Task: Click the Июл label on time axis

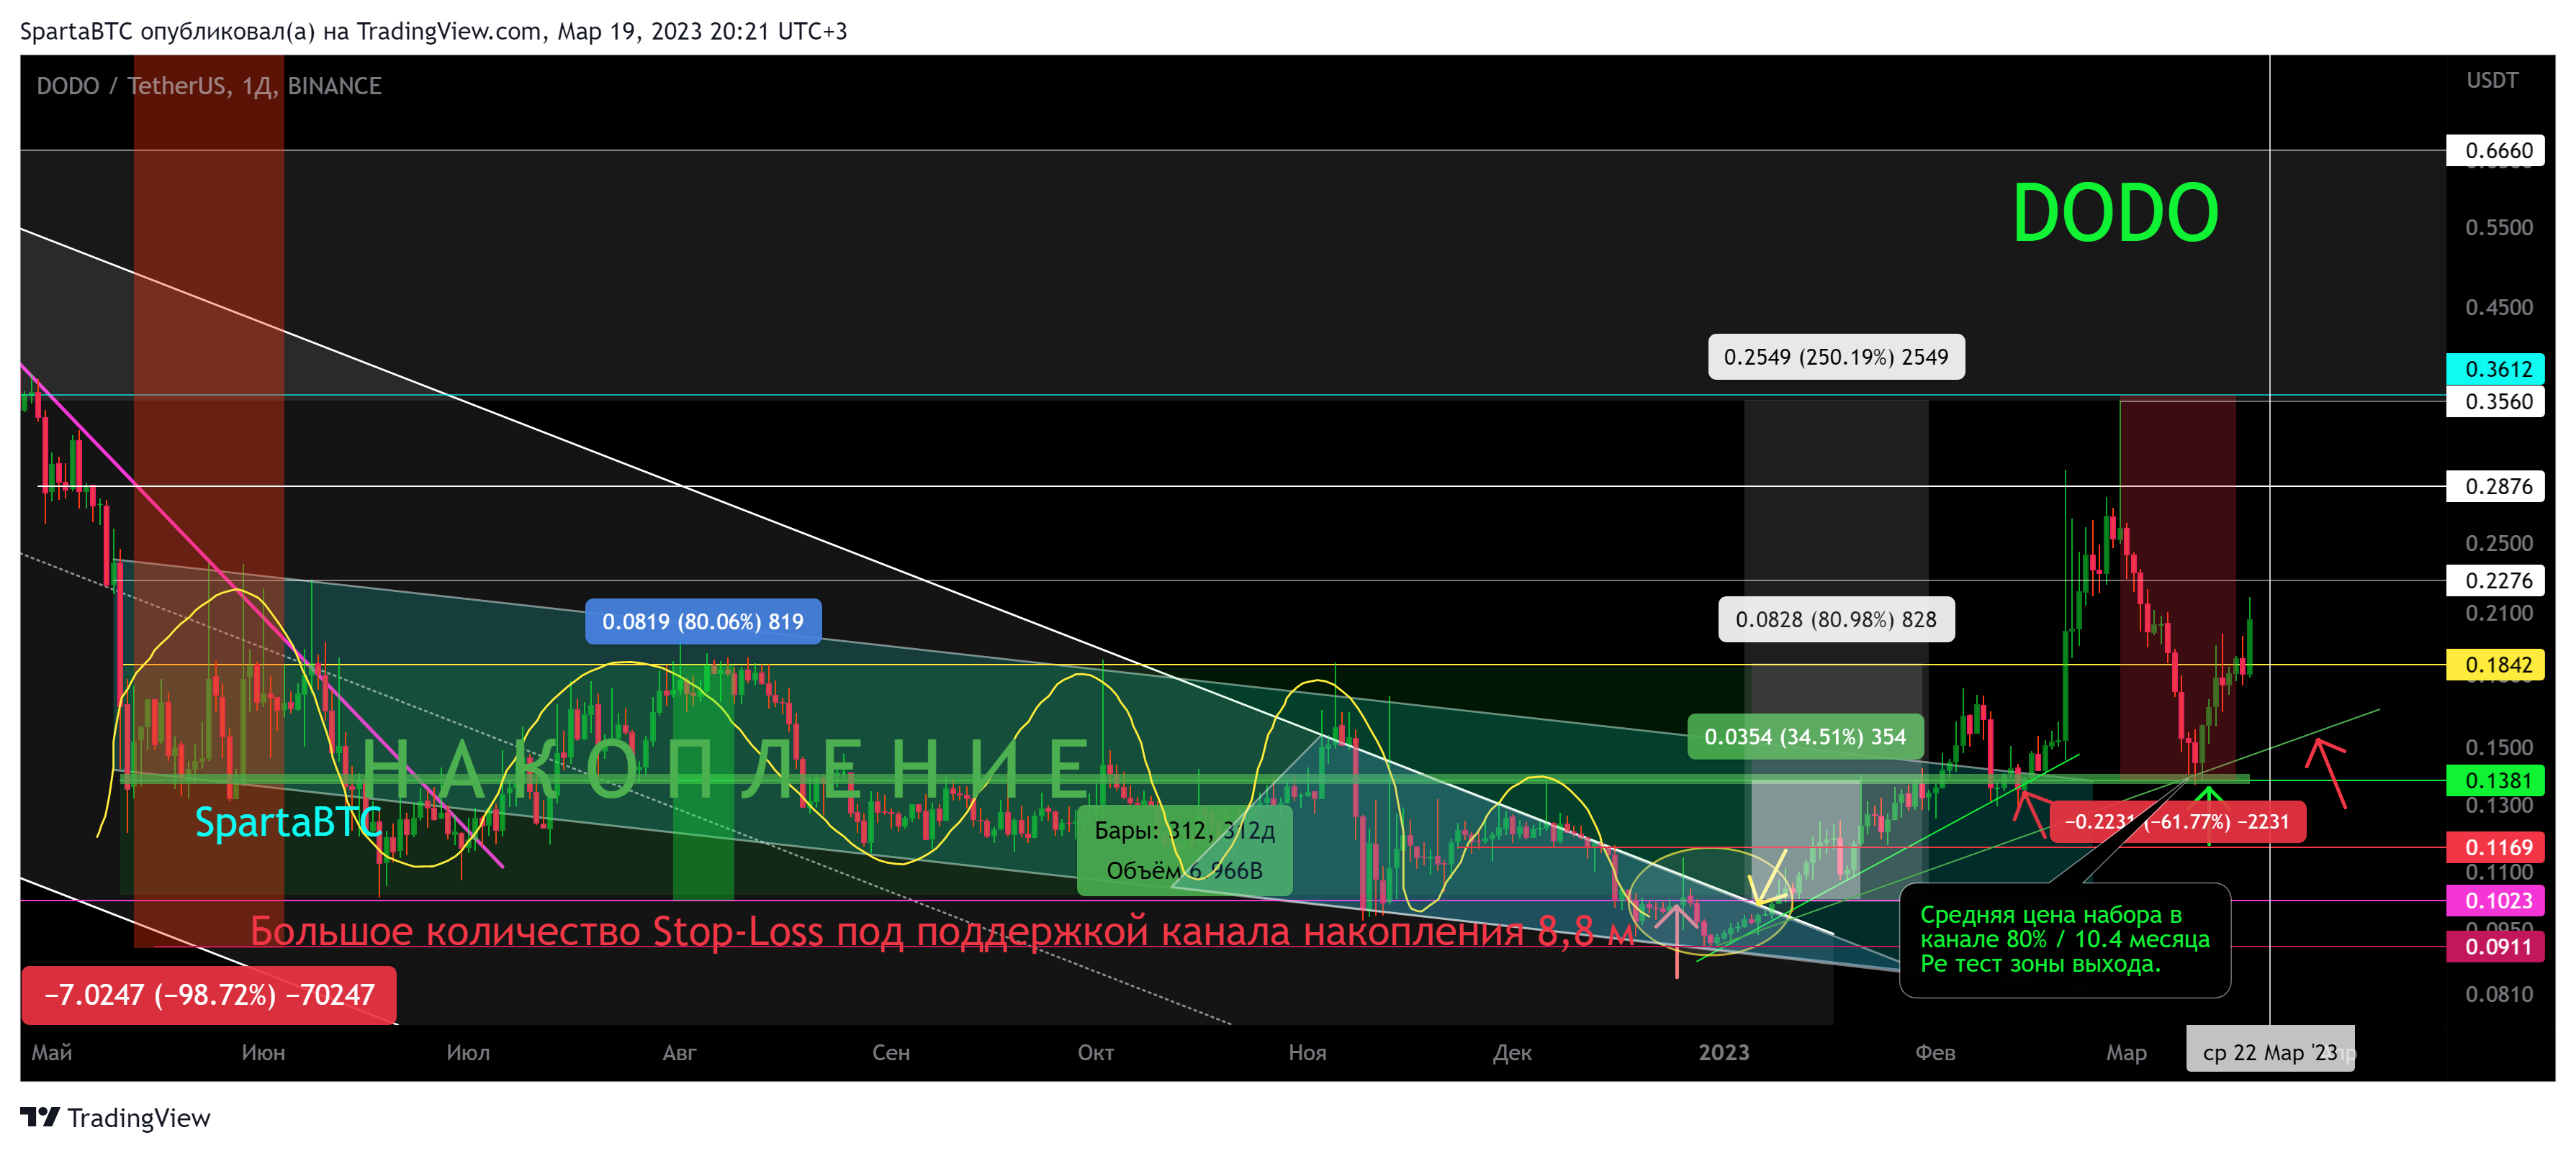Action: (x=468, y=1052)
